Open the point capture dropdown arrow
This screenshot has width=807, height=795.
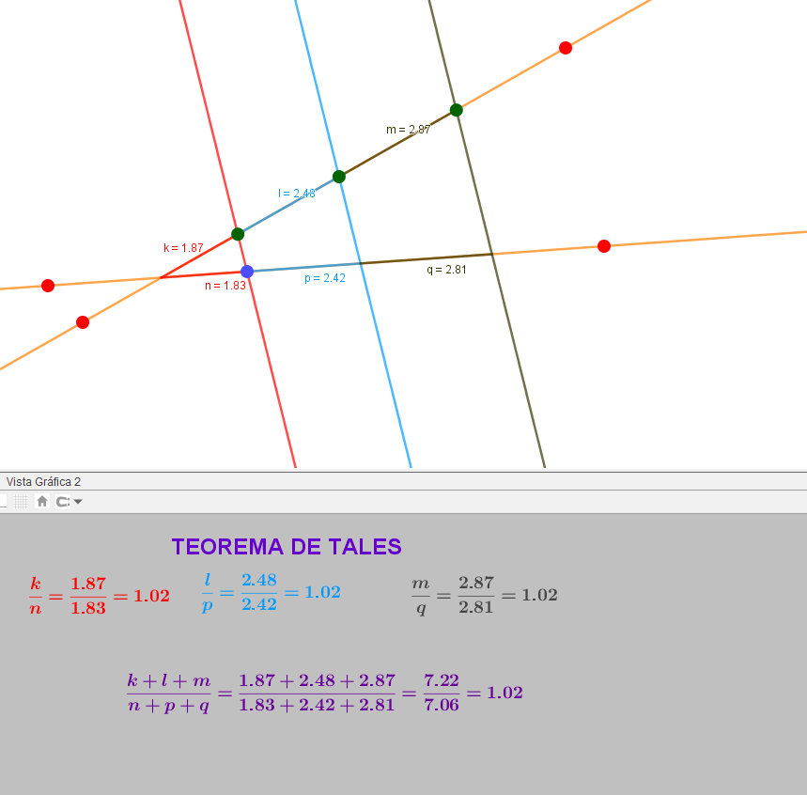pyautogui.click(x=78, y=502)
